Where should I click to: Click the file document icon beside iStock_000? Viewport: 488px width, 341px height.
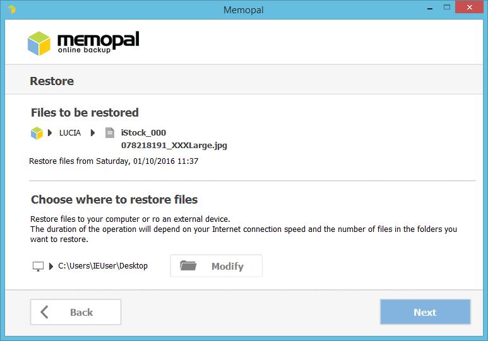110,133
